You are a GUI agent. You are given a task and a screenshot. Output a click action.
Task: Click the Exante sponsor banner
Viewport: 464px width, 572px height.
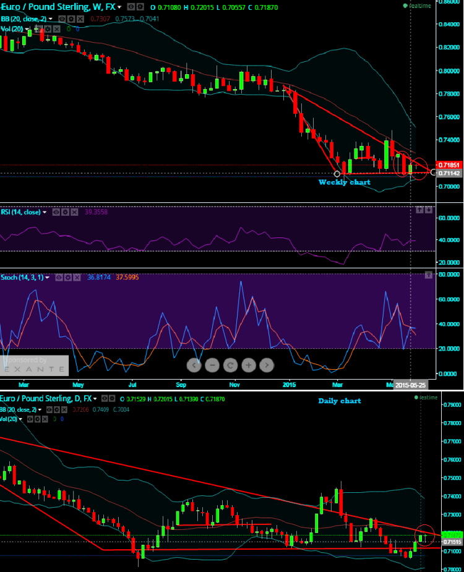click(x=34, y=365)
